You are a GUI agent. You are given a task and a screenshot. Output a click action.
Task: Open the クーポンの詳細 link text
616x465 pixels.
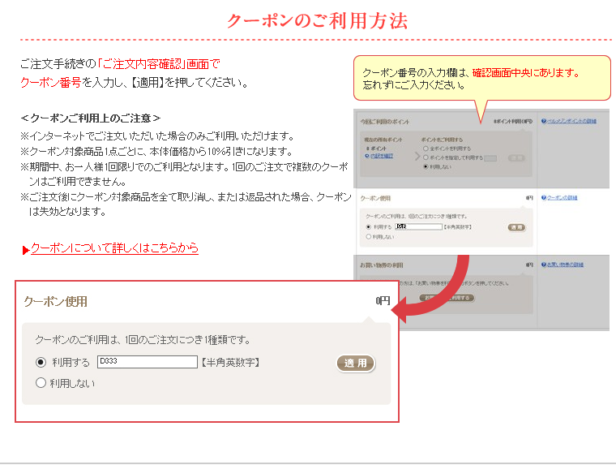click(x=562, y=197)
